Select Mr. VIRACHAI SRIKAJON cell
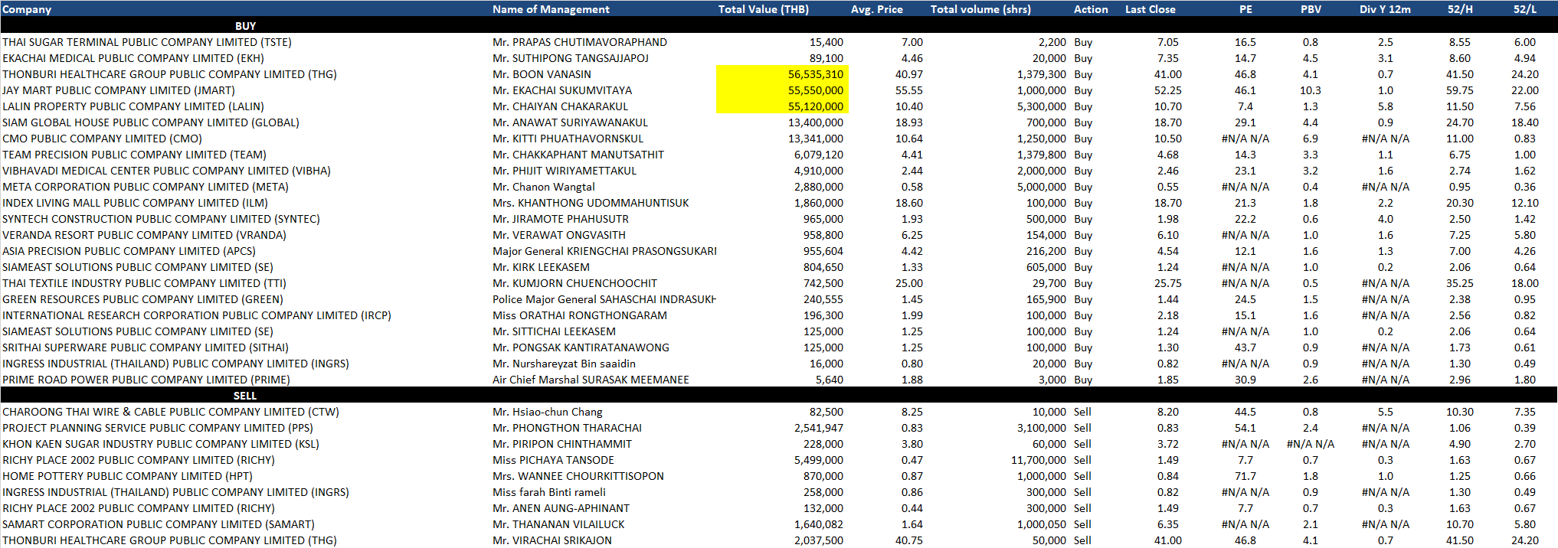1558x548 pixels. point(552,540)
